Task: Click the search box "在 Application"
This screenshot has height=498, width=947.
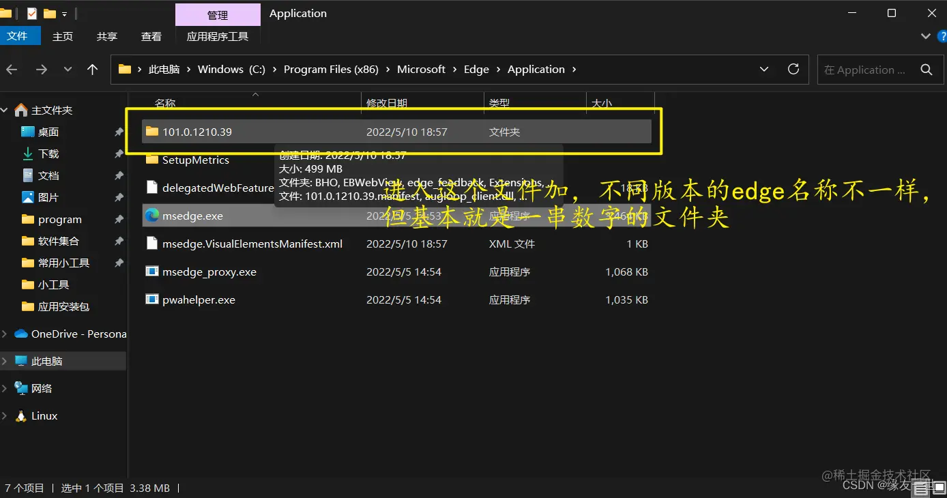Action: 865,70
